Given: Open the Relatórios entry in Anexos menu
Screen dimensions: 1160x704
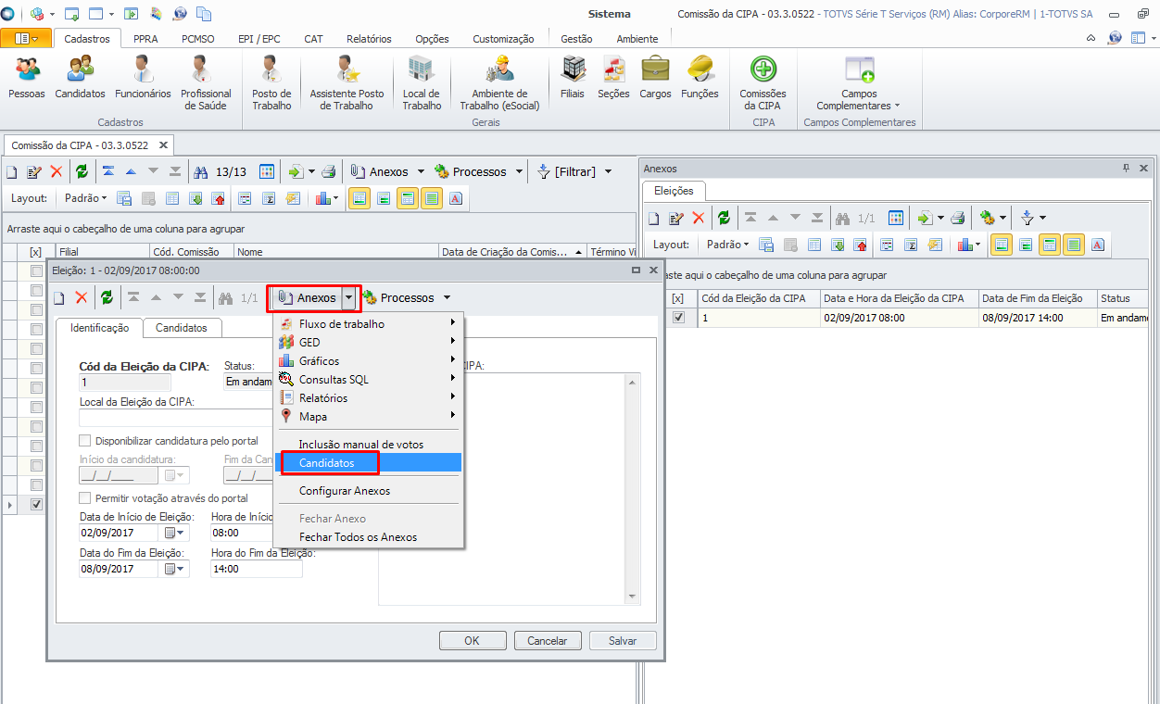Looking at the screenshot, I should point(368,398).
